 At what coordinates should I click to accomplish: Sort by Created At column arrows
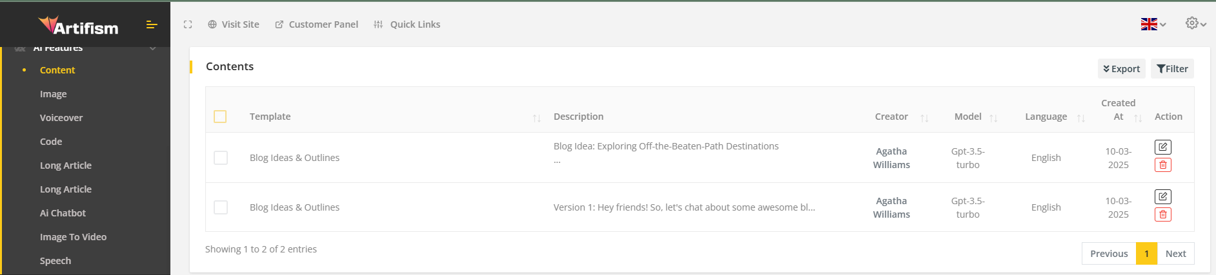(1138, 118)
